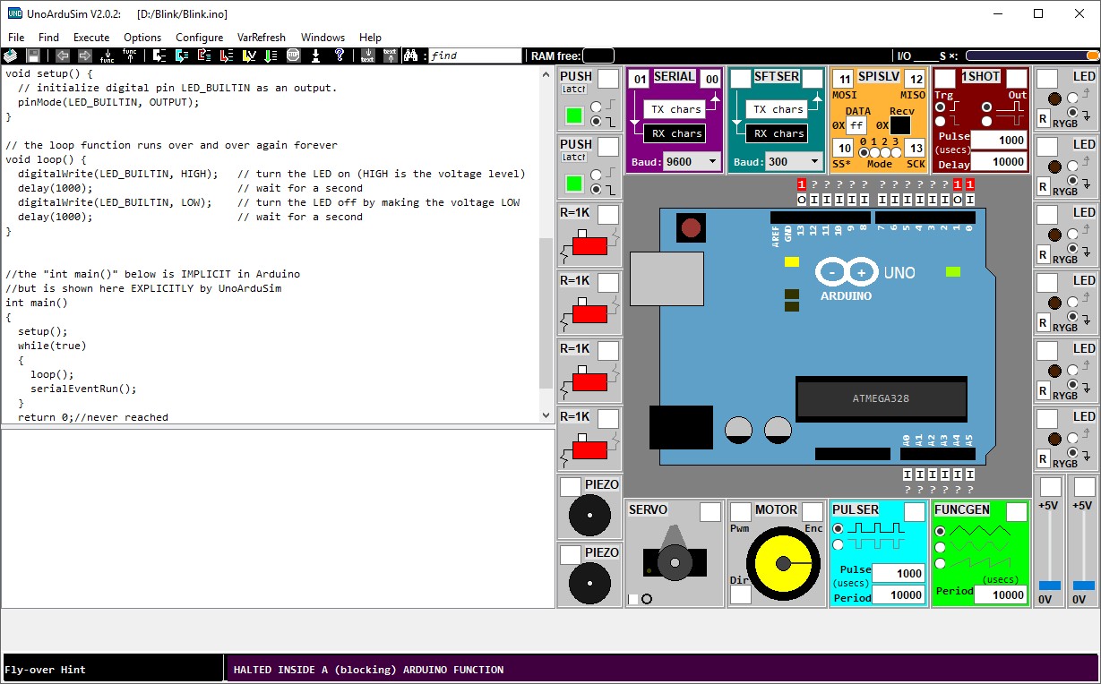1101x684 pixels.
Task: Click the right arrow forward toolbar icon
Action: click(85, 56)
